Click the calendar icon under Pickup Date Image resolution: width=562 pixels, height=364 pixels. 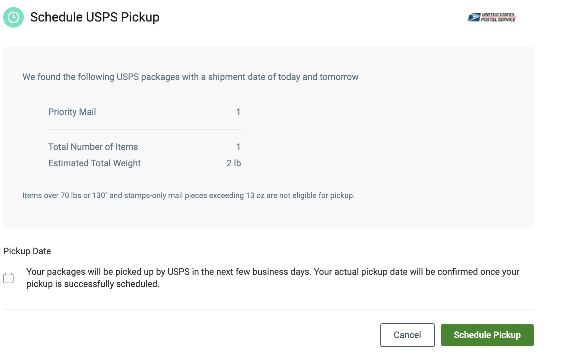8,278
